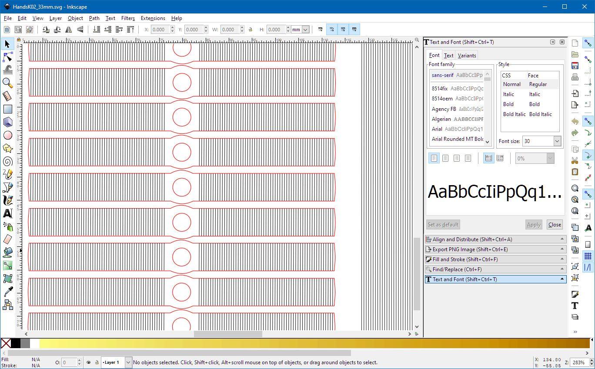
Task: Select the Zoom tool in toolbox
Action: [7, 83]
